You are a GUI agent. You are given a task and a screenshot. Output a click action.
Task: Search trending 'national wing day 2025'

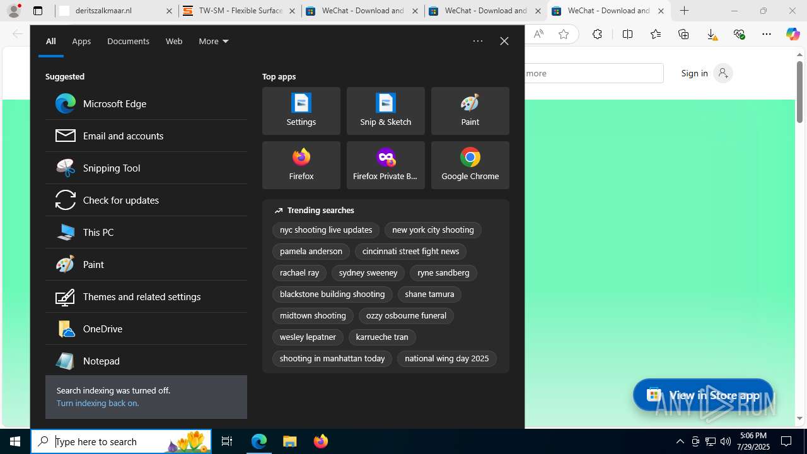point(447,359)
